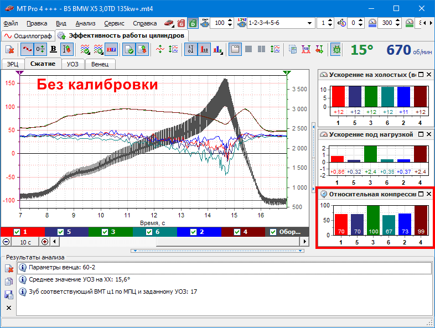Viewport: 435px width, 328px height.
Task: Click the firing order 1342 engine icon
Action: (242, 23)
